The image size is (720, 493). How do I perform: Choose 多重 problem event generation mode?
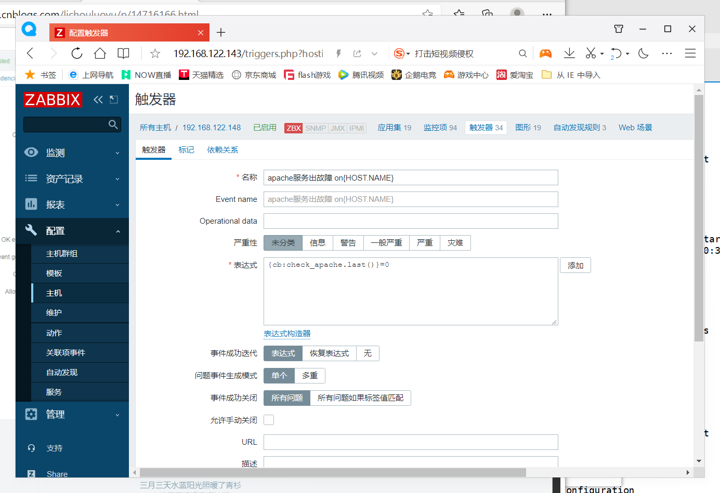point(310,376)
